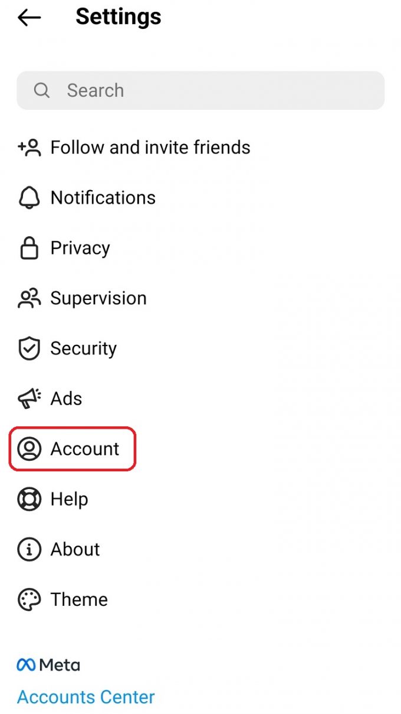
Task: Select the Account profile icon
Action: [28, 449]
